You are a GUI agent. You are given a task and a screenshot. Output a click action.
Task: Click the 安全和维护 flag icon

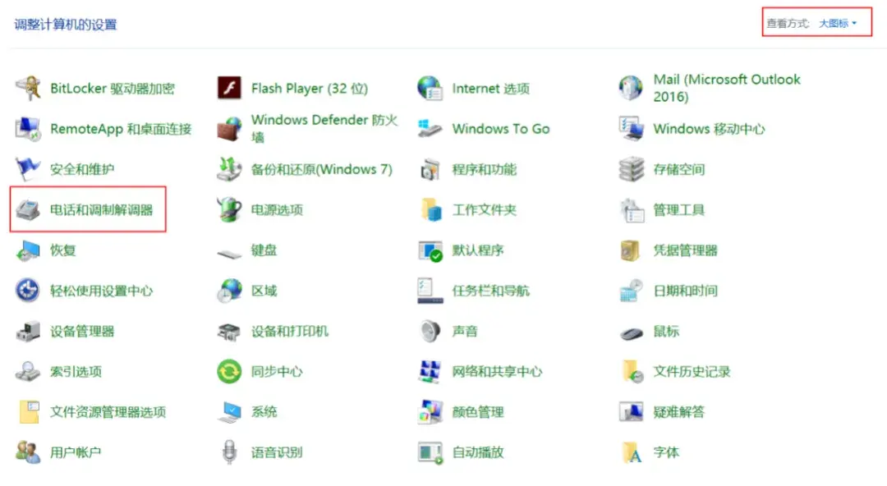28,169
